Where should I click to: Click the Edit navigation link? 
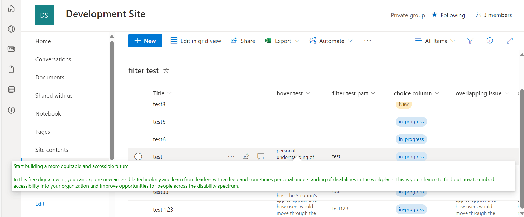(40, 204)
